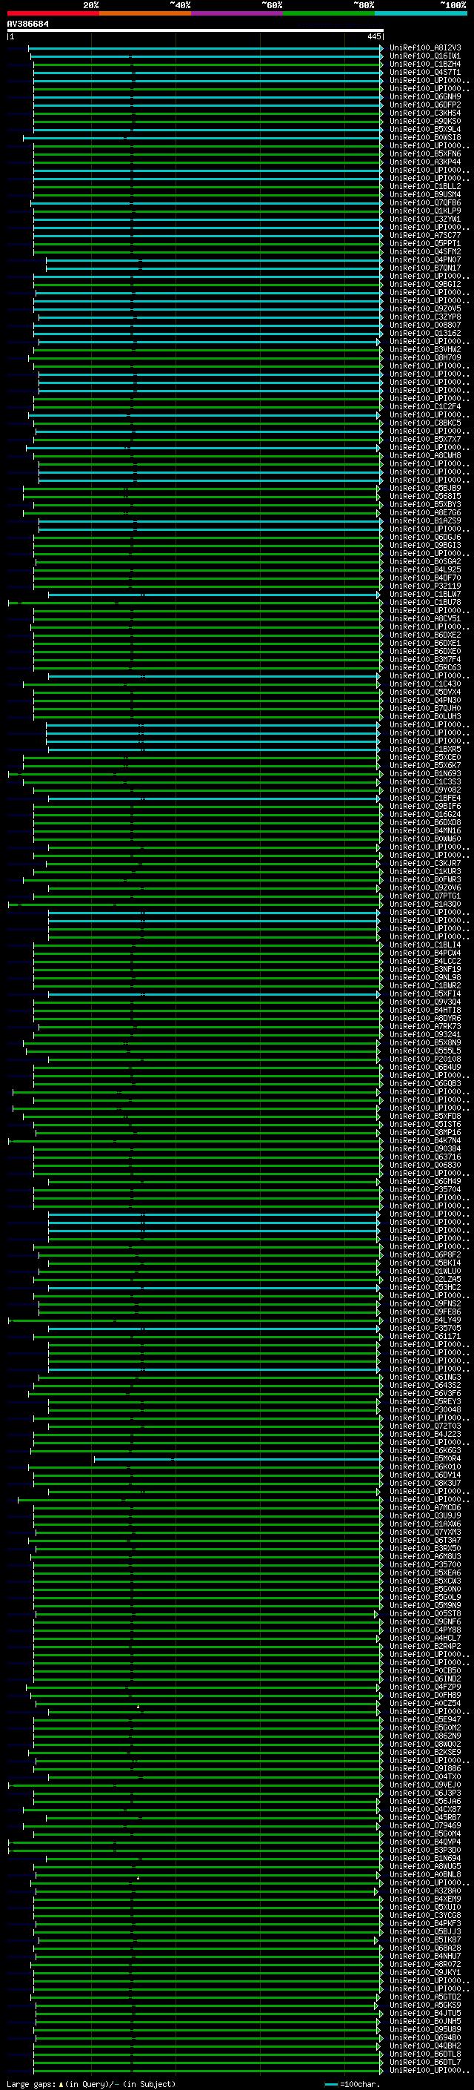Select the hit UniRef100_Q4QBH2
The image size is (474, 2090).
point(425,2046)
